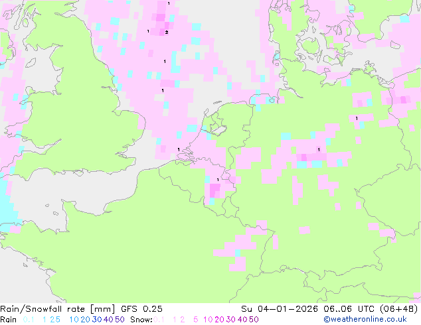Select the '(06+48)' forecast offset text
Screen dimensions: 421x325
tap(399, 309)
